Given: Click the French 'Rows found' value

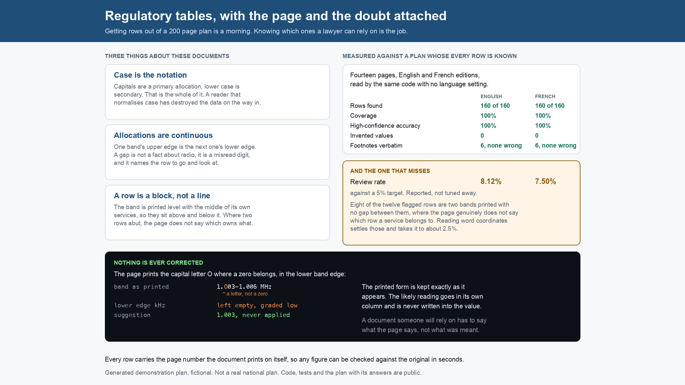Looking at the screenshot, I should [x=550, y=106].
